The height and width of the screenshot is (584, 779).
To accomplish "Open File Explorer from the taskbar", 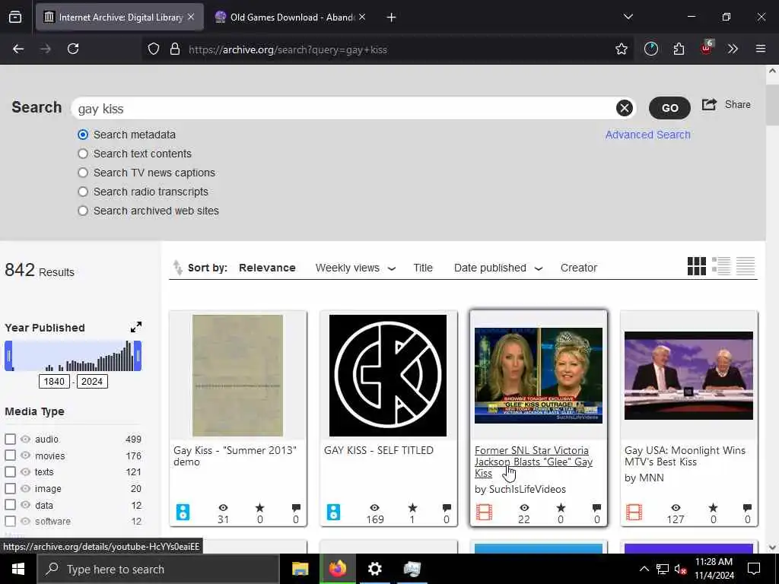I will pos(300,569).
